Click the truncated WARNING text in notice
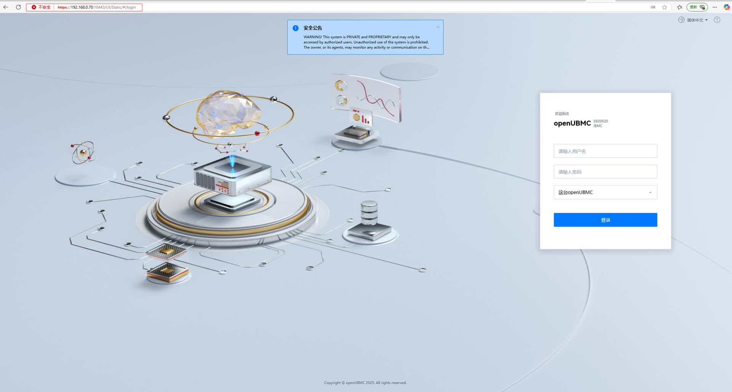The width and height of the screenshot is (732, 392). pyautogui.click(x=366, y=42)
